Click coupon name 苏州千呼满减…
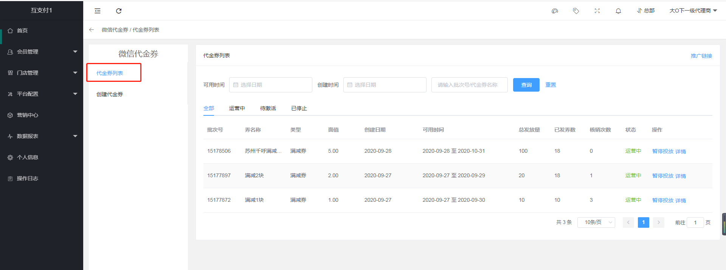Screen dimensions: 726x270 click(x=263, y=151)
